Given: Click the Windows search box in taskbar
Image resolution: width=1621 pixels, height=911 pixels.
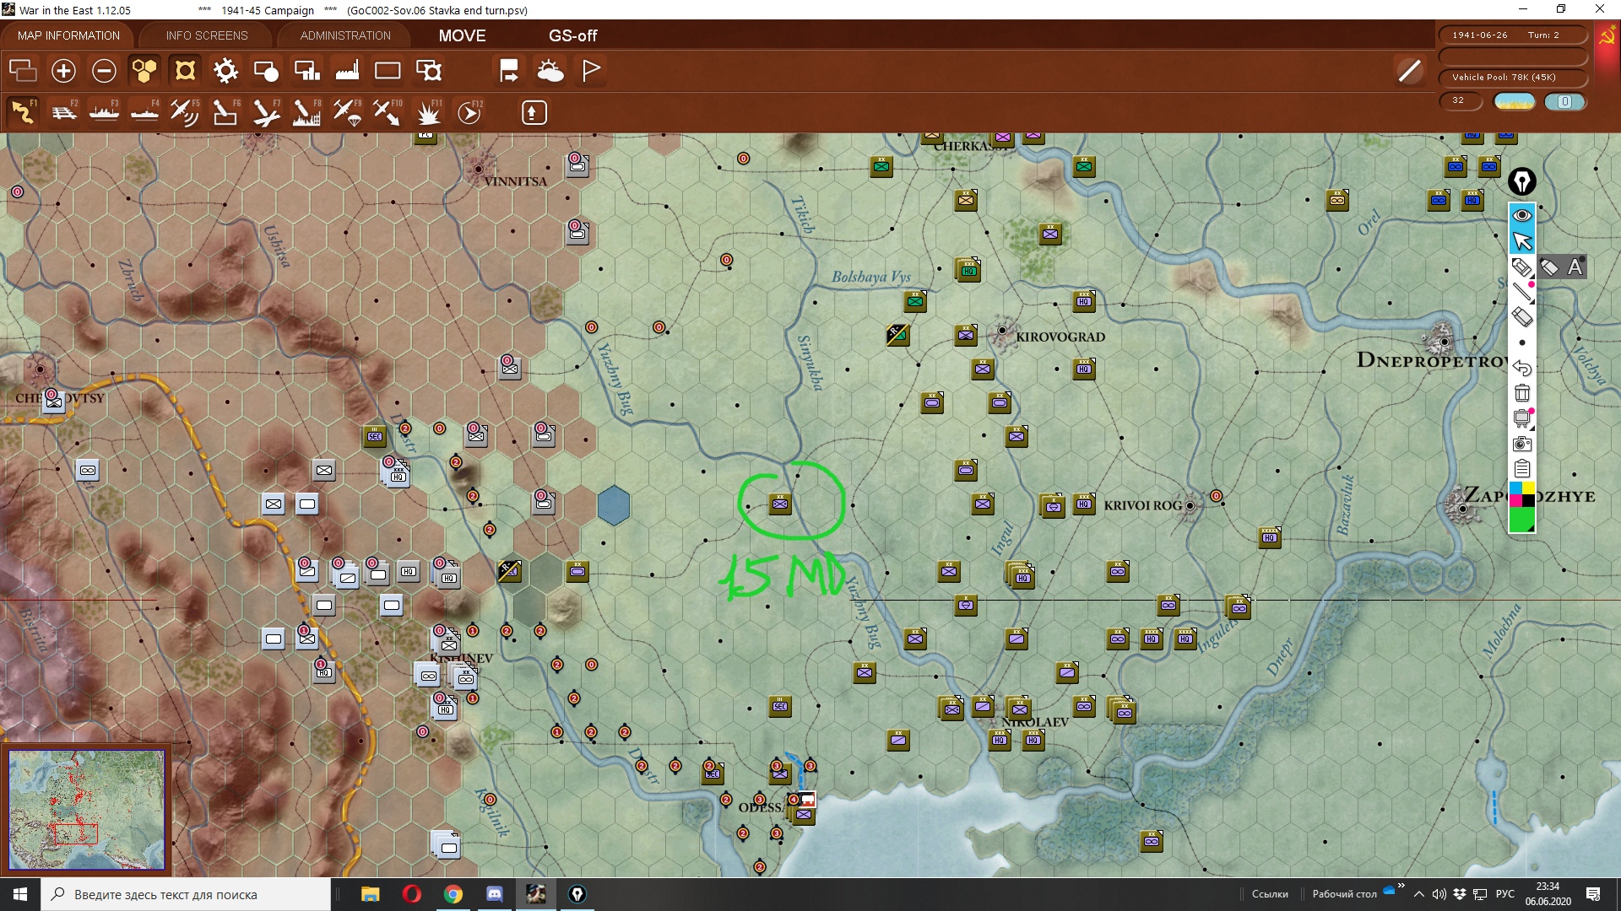Looking at the screenshot, I should pos(186,894).
